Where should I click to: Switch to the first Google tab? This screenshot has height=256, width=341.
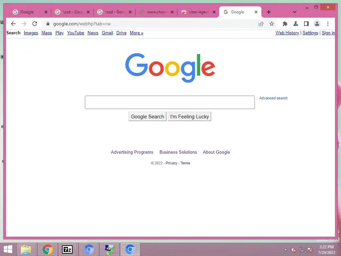[27, 12]
